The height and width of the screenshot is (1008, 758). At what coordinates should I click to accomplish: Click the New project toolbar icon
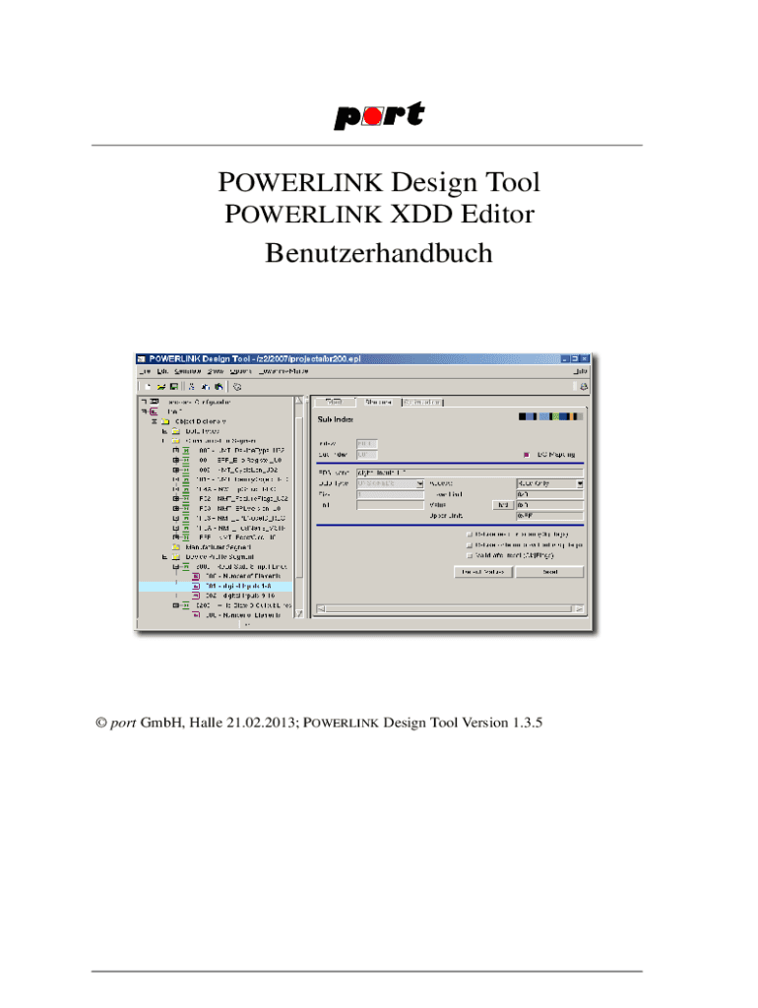tap(147, 387)
